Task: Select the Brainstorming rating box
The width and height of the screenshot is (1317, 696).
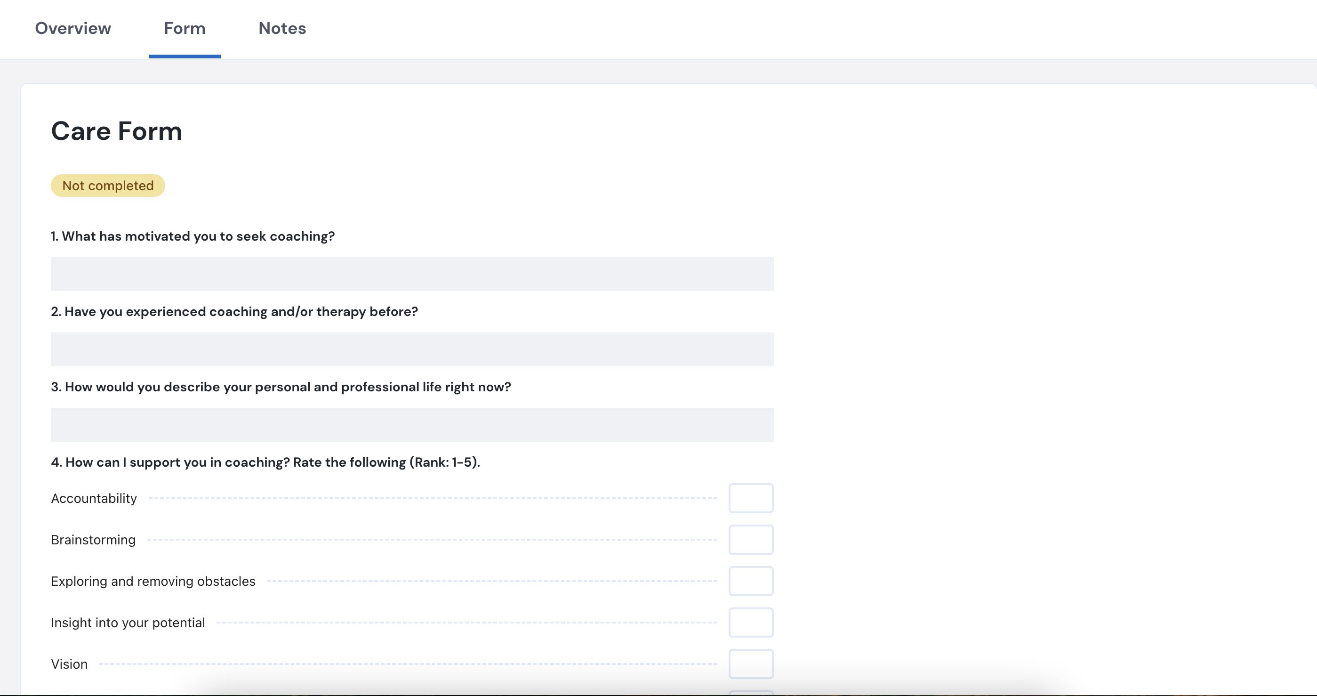Action: tap(751, 540)
